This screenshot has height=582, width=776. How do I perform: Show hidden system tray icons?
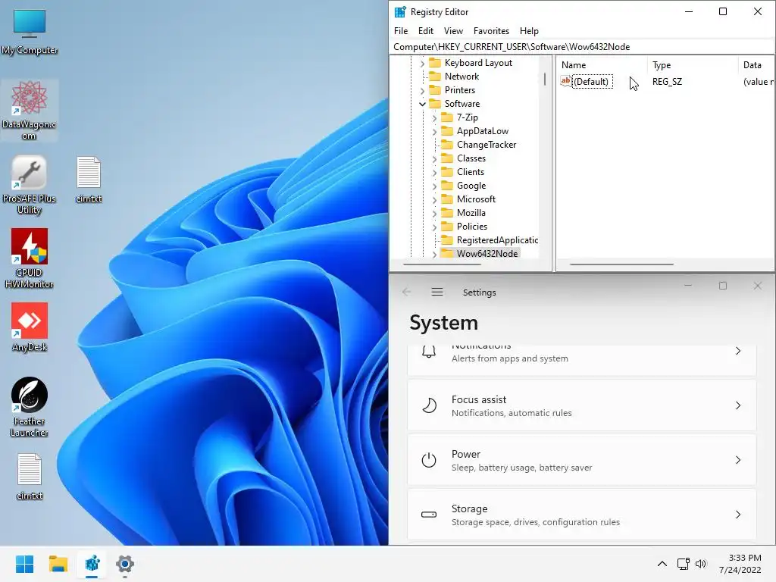662,564
